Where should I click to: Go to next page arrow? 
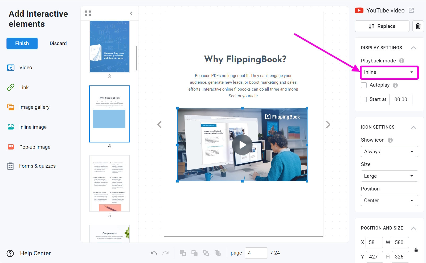pos(328,125)
